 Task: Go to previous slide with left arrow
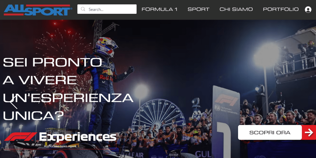click(13, 104)
